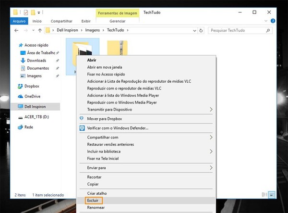Choose Excluir from the context menu
Image resolution: width=288 pixels, height=213 pixels.
click(93, 200)
